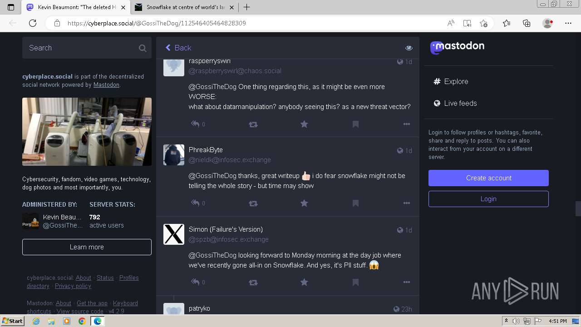The height and width of the screenshot is (327, 581).
Task: Boost raspberryswirl's post
Action: tap(253, 124)
